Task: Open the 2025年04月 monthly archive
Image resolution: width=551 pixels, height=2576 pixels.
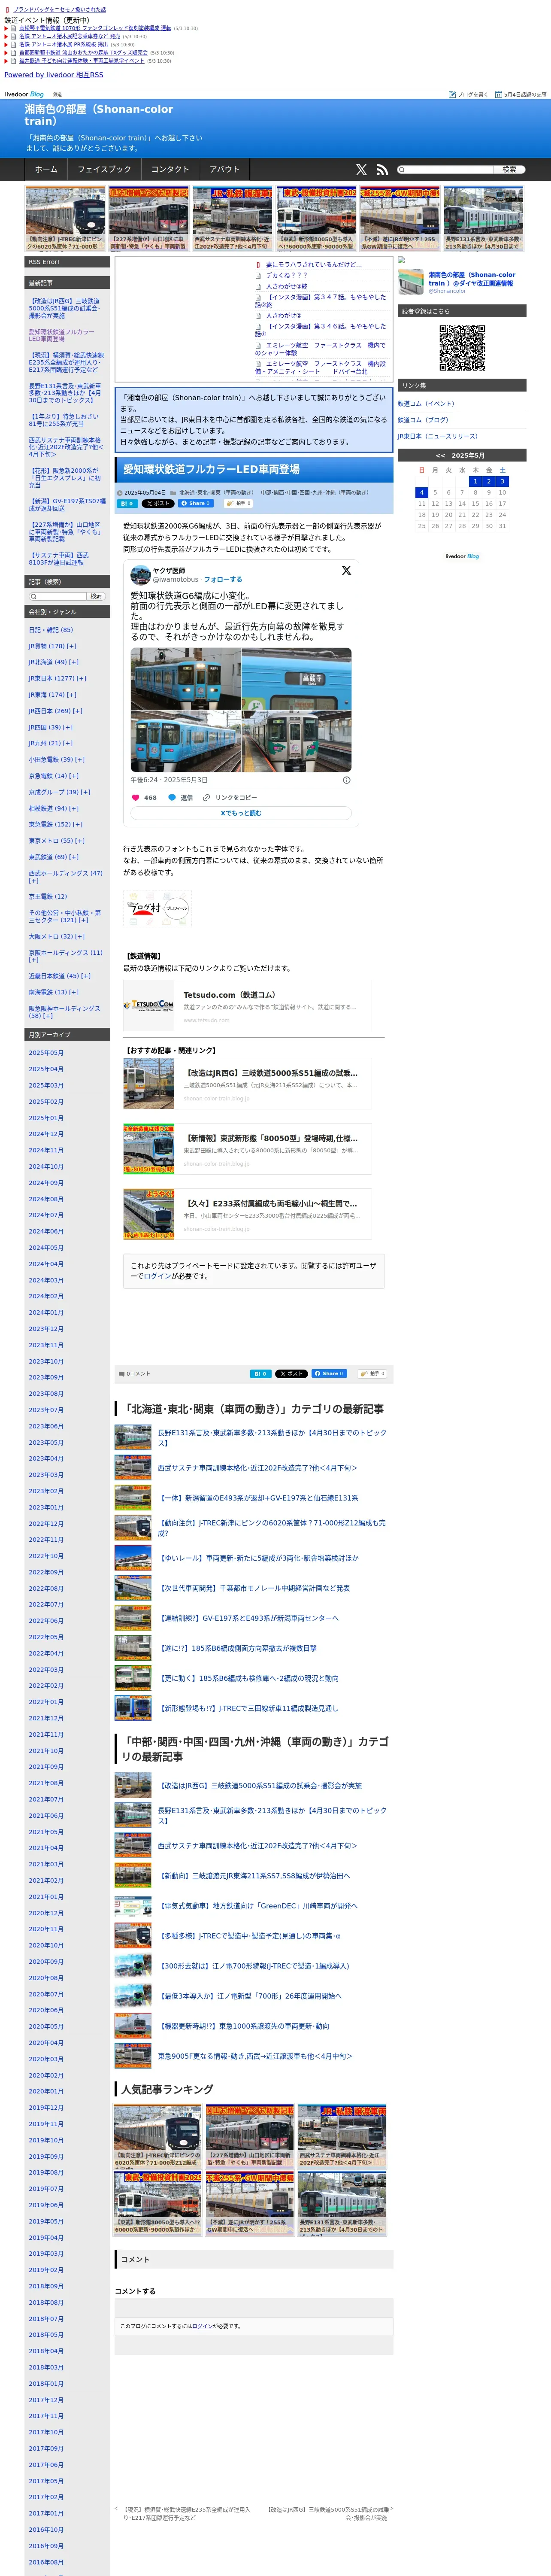Action: [x=45, y=1070]
